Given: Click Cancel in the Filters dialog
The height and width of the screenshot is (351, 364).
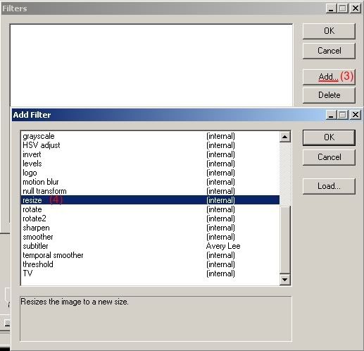Looking at the screenshot, I should click(x=329, y=51).
